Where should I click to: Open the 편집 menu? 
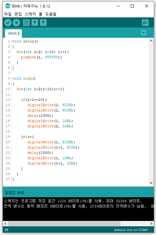[x=18, y=14]
